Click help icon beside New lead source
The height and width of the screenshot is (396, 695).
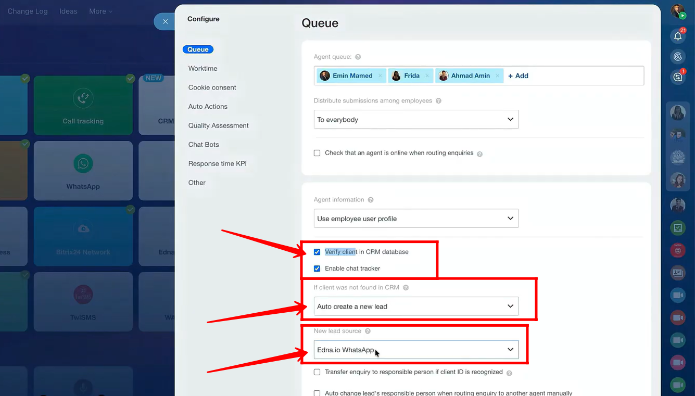[368, 331]
